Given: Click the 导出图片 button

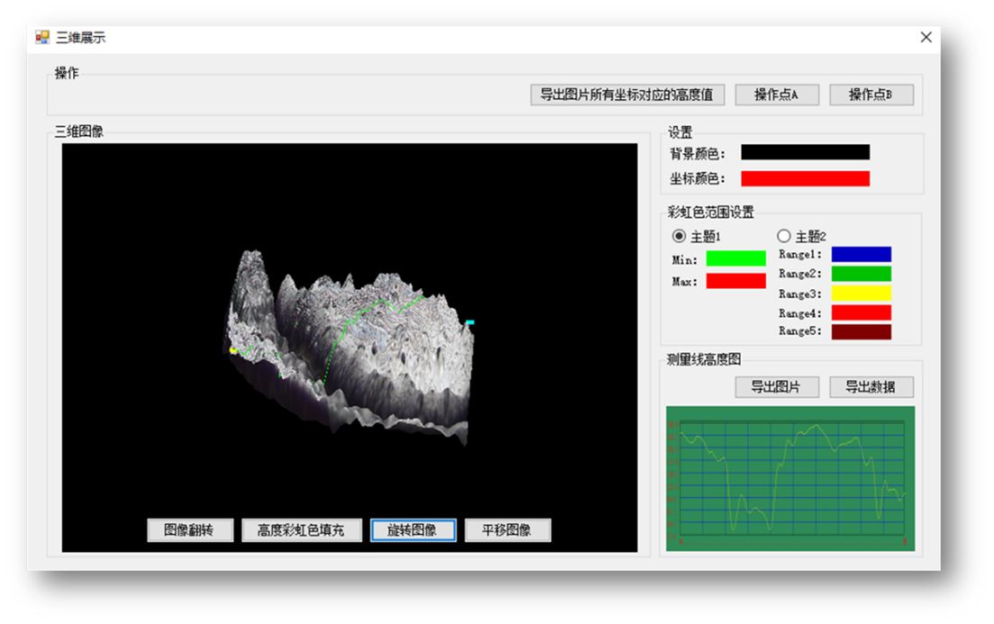Looking at the screenshot, I should click(x=777, y=387).
